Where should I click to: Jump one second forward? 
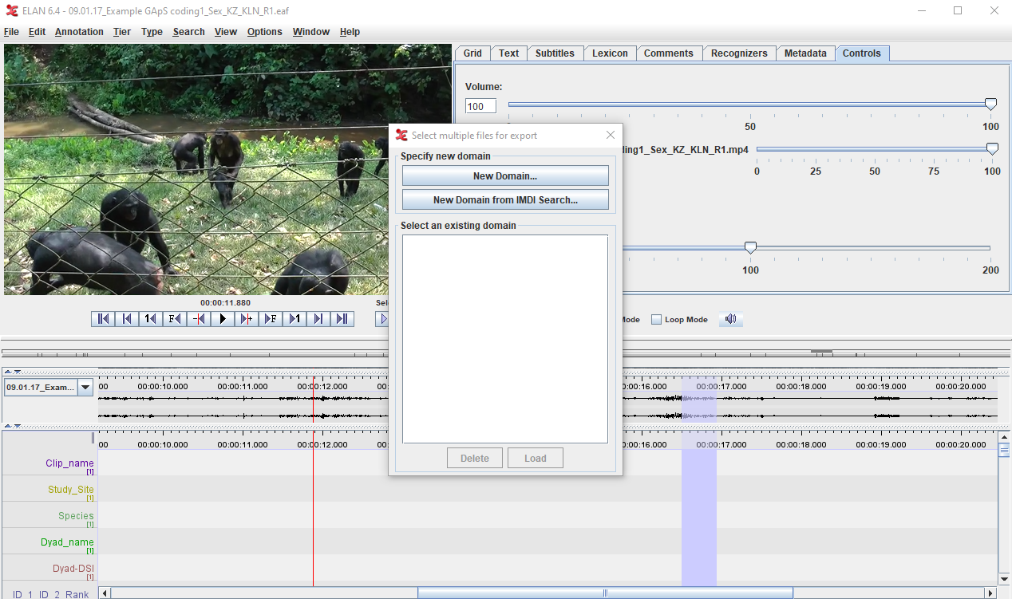coord(295,319)
